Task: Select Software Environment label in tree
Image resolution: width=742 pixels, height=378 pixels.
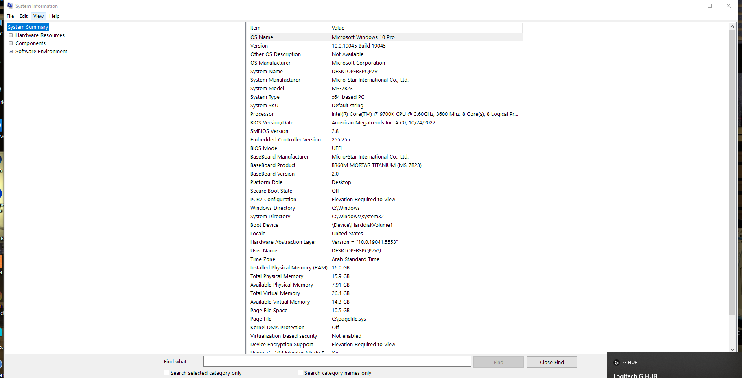Action: point(41,51)
